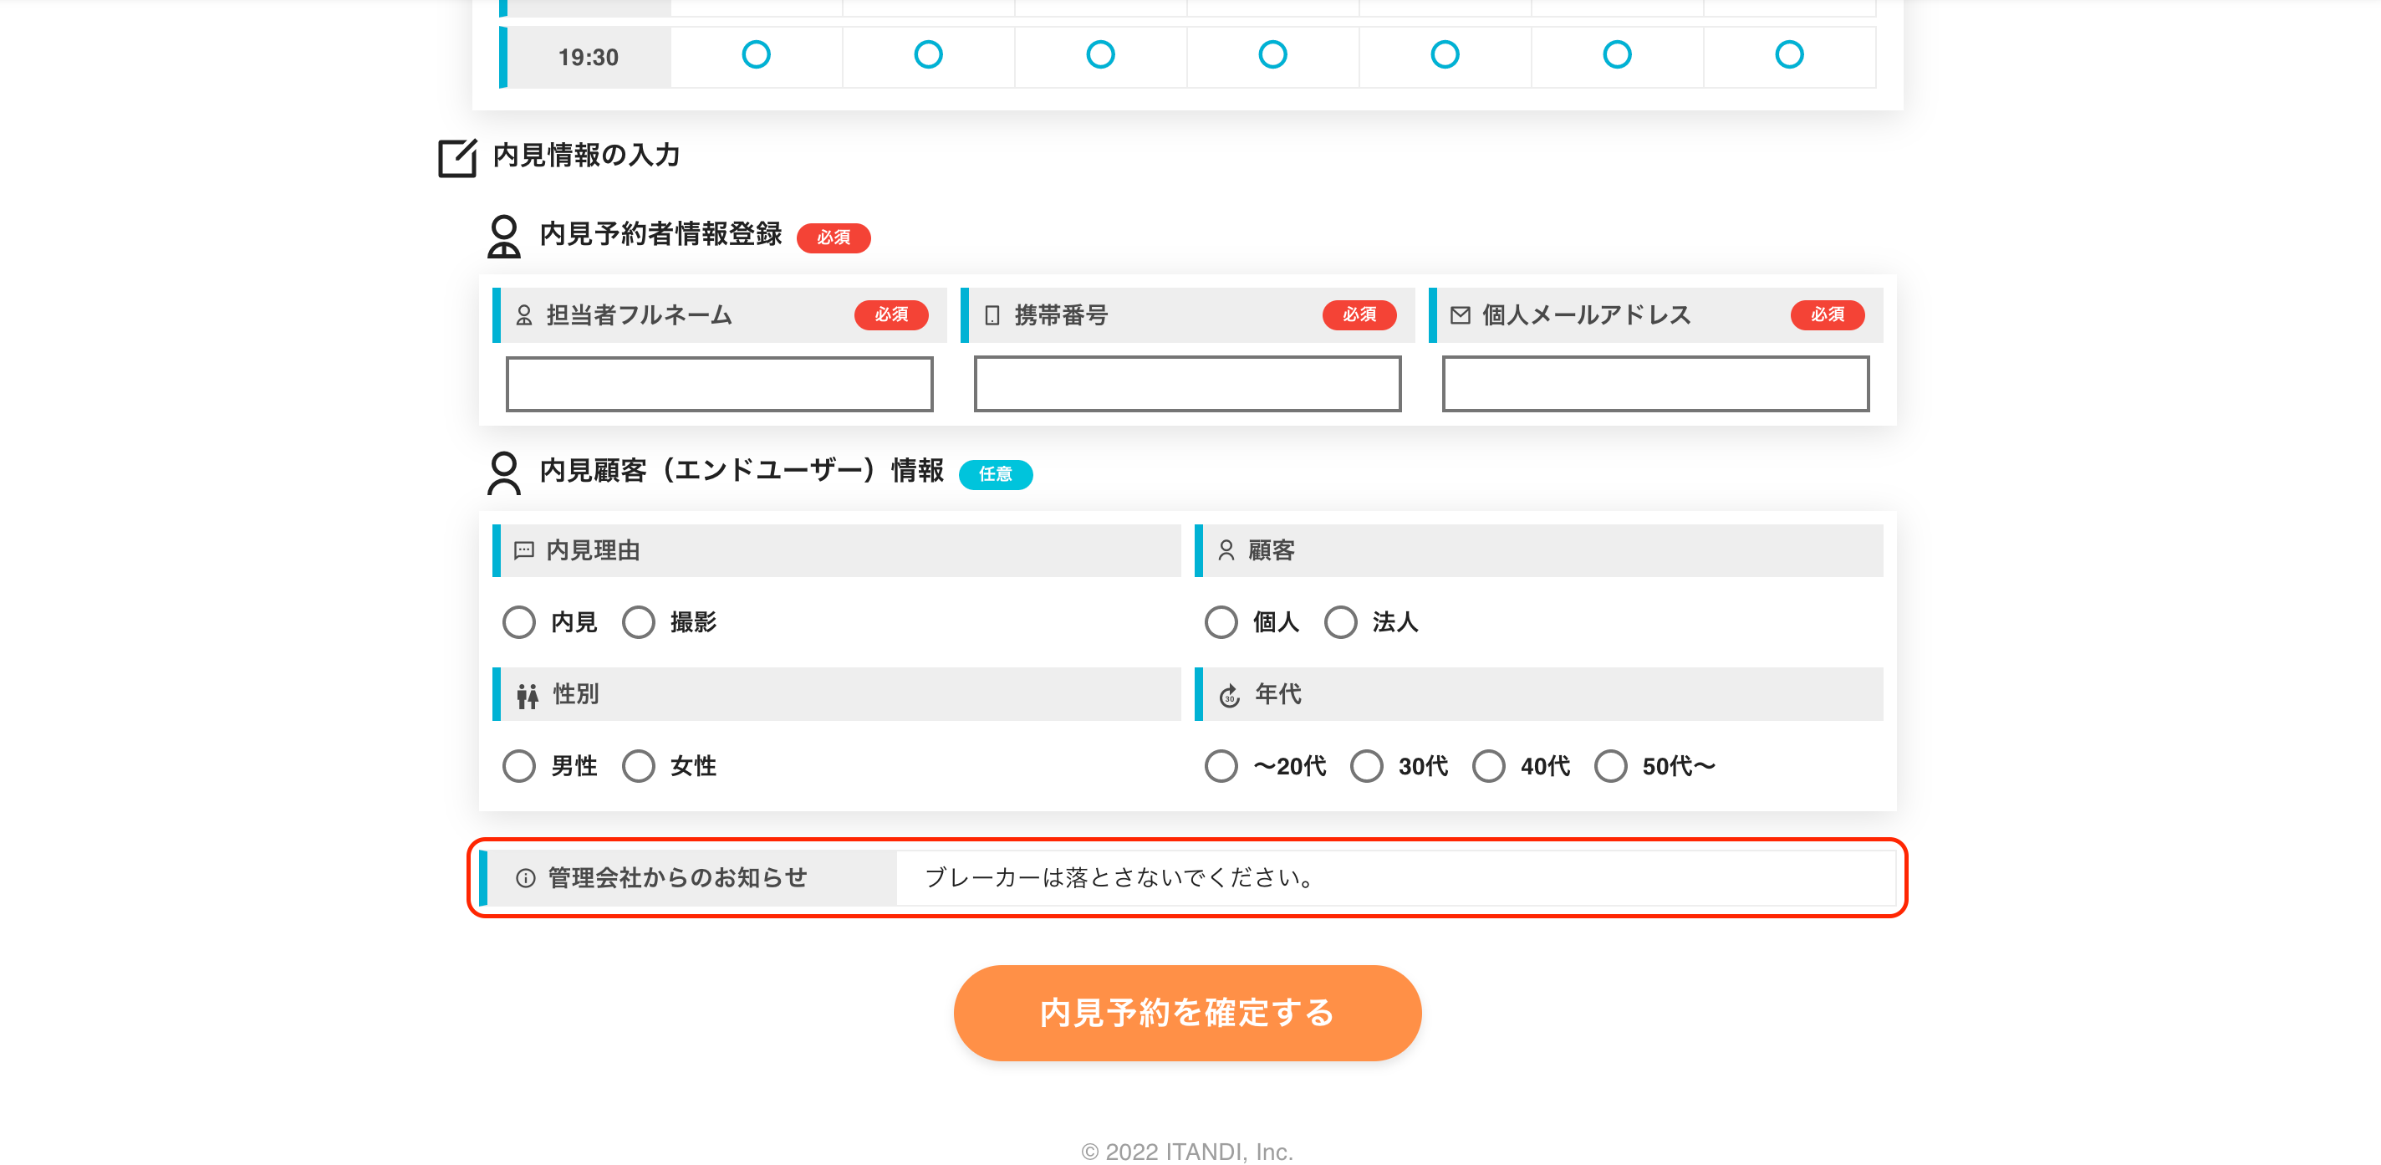Click the phone icon in 携帯番号 header

point(992,315)
